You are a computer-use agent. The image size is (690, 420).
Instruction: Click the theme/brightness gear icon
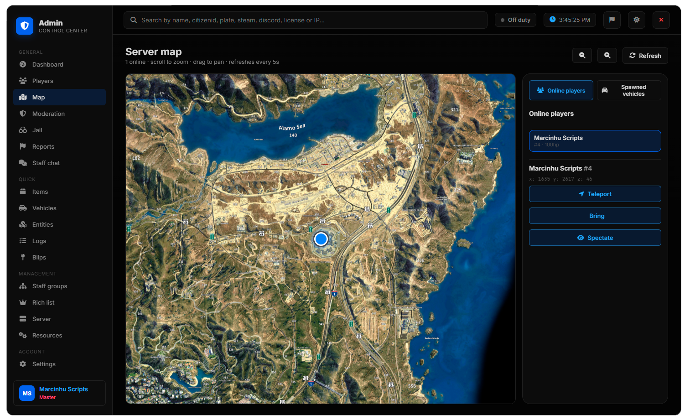(x=636, y=20)
